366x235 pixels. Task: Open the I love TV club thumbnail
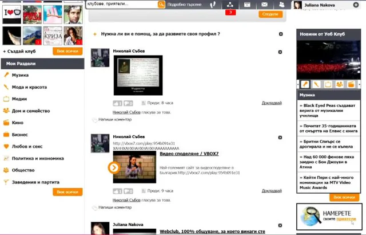point(11,15)
